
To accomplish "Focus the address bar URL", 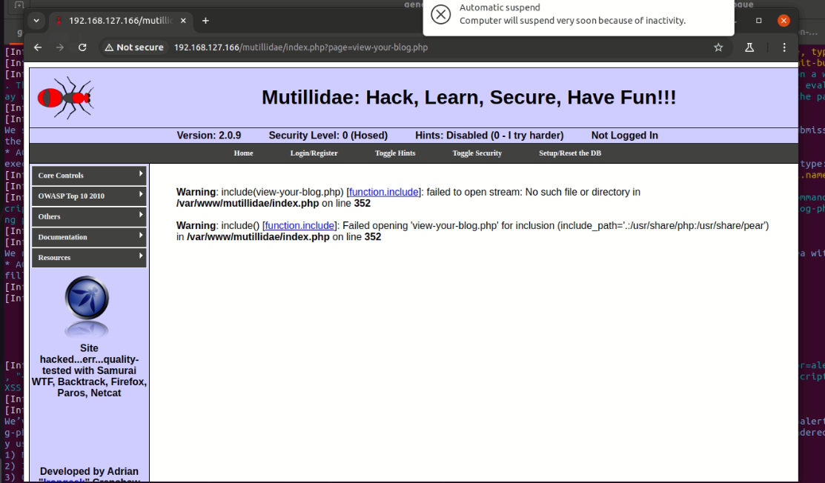I will pos(301,47).
